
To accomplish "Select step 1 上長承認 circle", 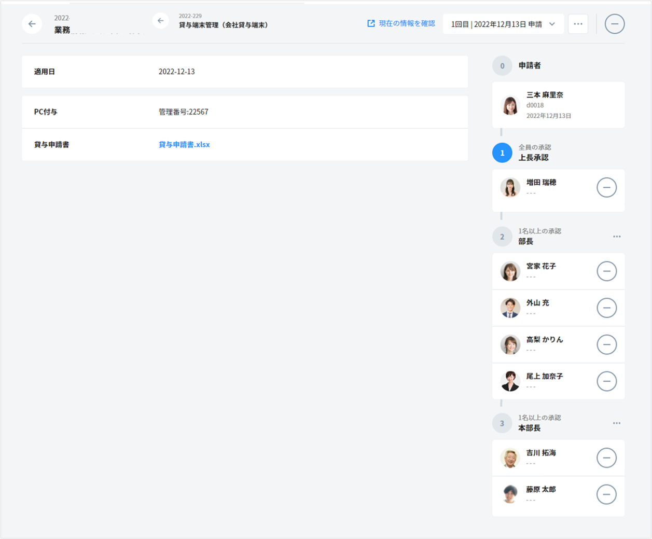I will 502,153.
